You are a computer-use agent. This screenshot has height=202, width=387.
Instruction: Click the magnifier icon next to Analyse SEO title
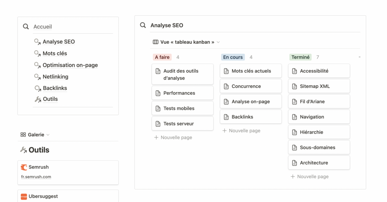click(x=143, y=25)
